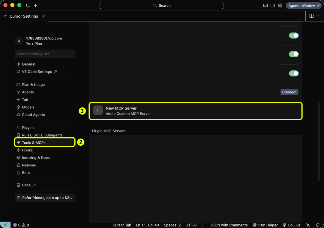The width and height of the screenshot is (324, 228).
Task: Click the crossed-out status bar icon
Action: pos(308,225)
